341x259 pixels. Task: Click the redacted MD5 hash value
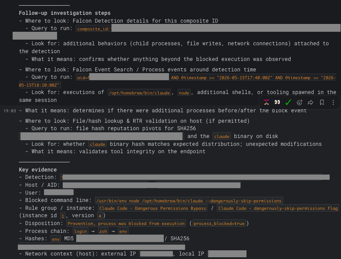[x=120, y=239]
